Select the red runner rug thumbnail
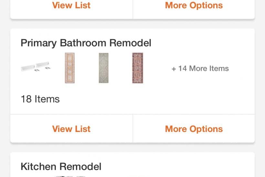 point(137,68)
